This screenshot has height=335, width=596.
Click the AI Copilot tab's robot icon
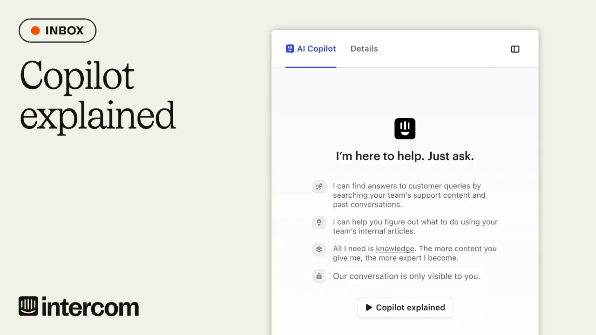tap(290, 49)
